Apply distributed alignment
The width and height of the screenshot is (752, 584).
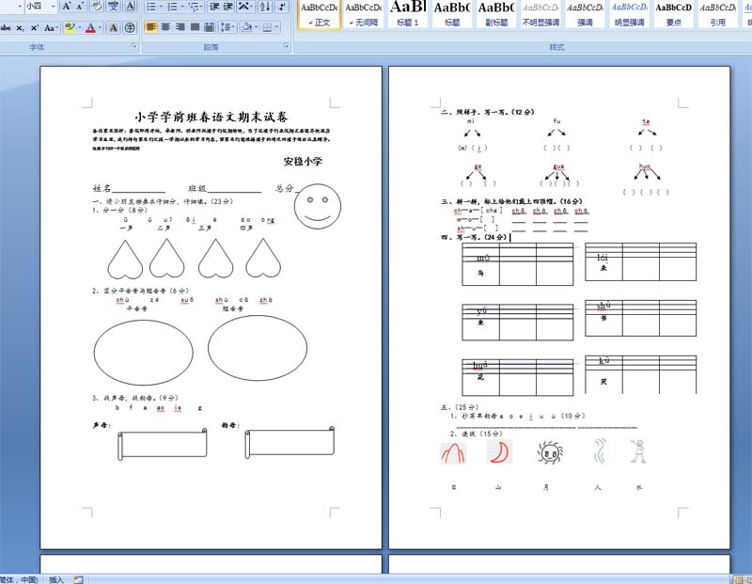[209, 27]
